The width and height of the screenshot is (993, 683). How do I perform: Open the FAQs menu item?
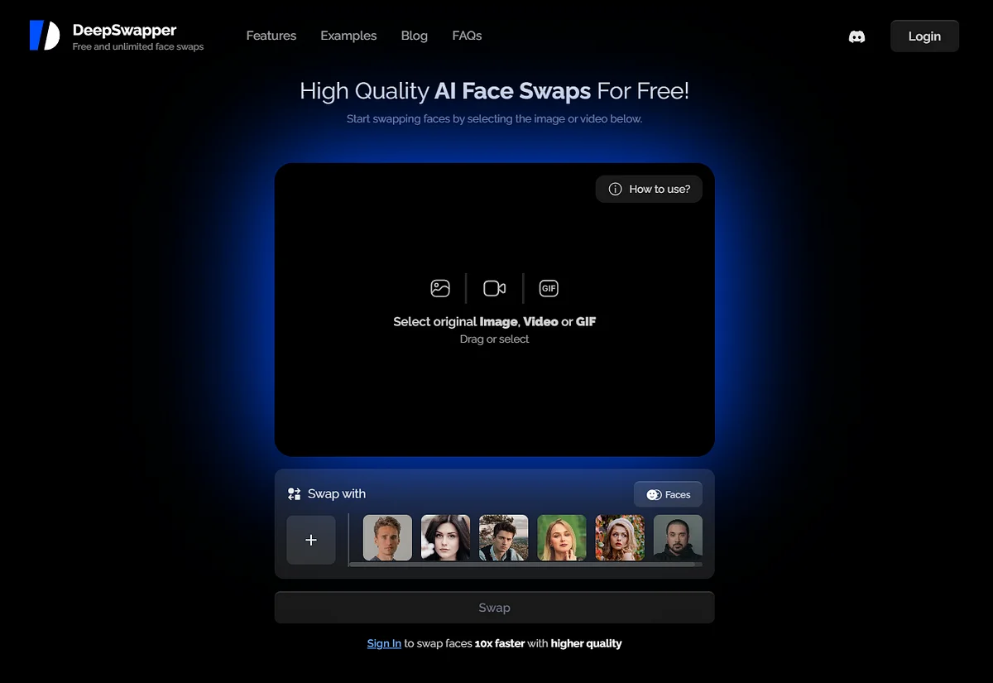(x=467, y=36)
